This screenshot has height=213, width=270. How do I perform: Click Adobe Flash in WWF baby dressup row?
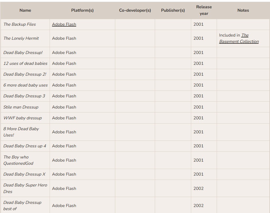64,118
